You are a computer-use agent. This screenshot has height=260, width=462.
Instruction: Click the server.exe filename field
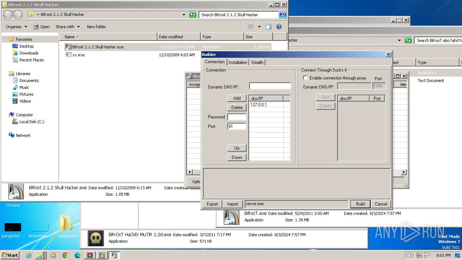296,204
